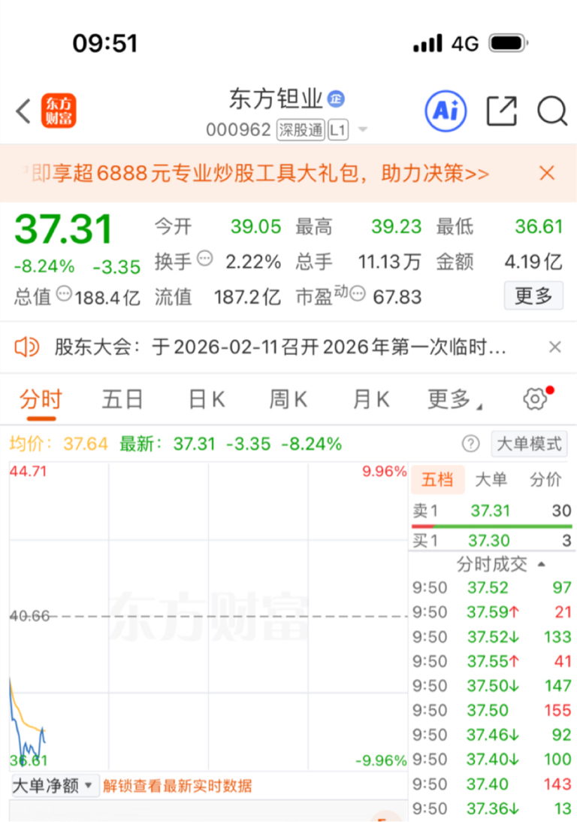577x822 pixels.
Task: Tap the 均价 37.64 value
Action: tap(86, 444)
